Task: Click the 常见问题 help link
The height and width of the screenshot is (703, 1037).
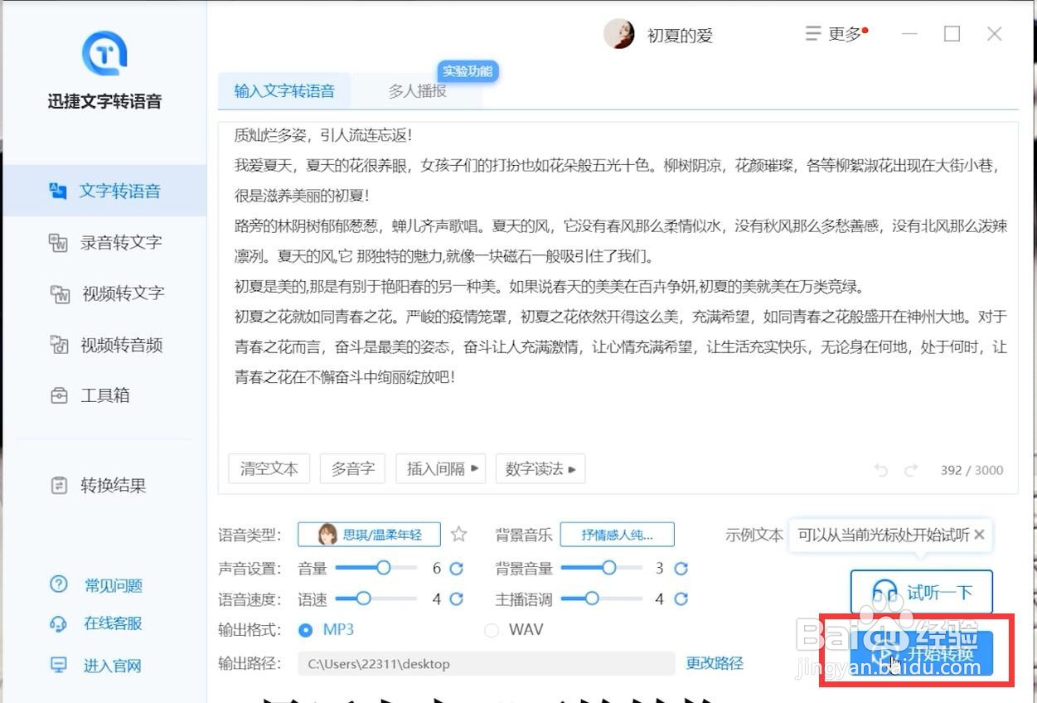Action: (x=113, y=585)
